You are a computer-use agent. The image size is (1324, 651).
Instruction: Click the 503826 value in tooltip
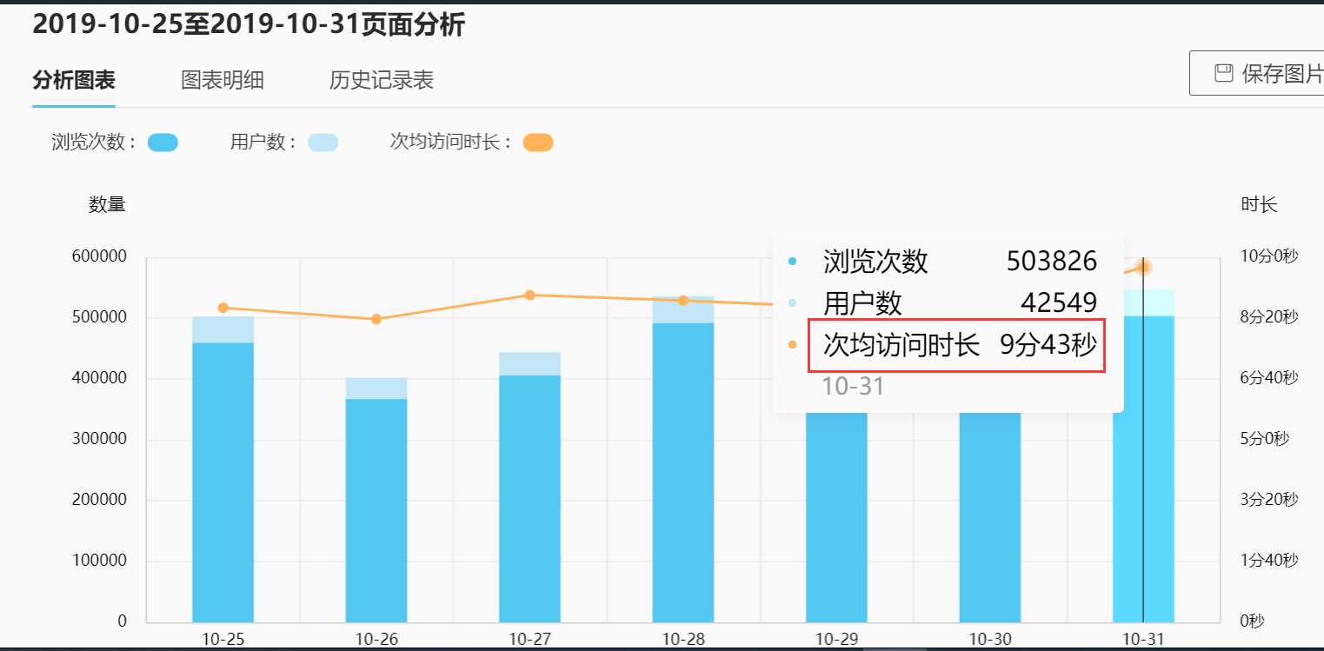point(1052,261)
